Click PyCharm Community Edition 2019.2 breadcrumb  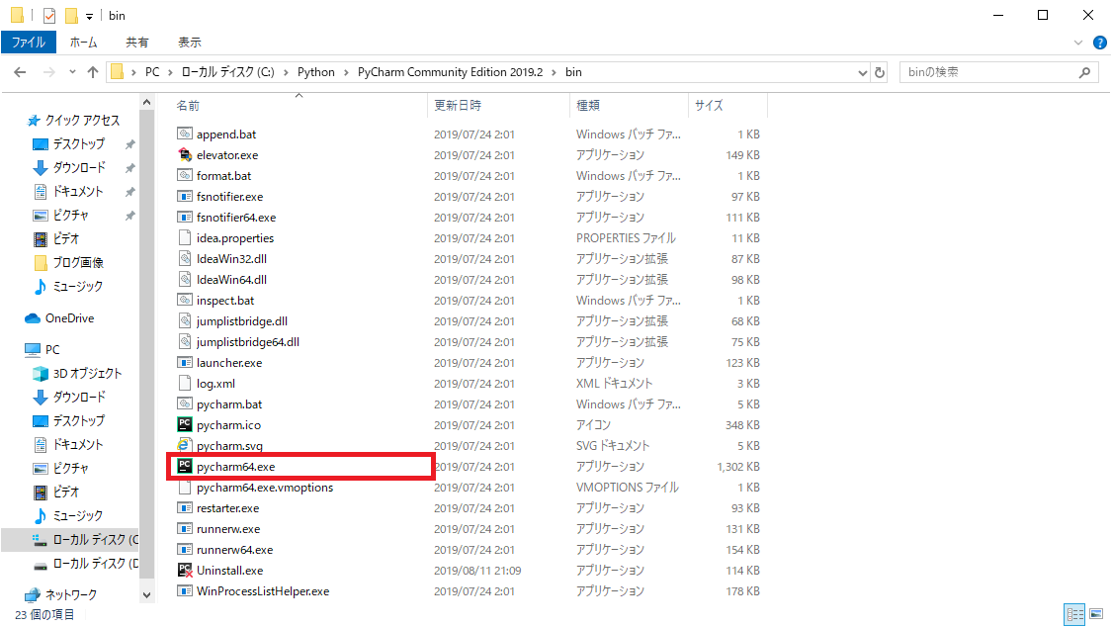[x=450, y=72]
